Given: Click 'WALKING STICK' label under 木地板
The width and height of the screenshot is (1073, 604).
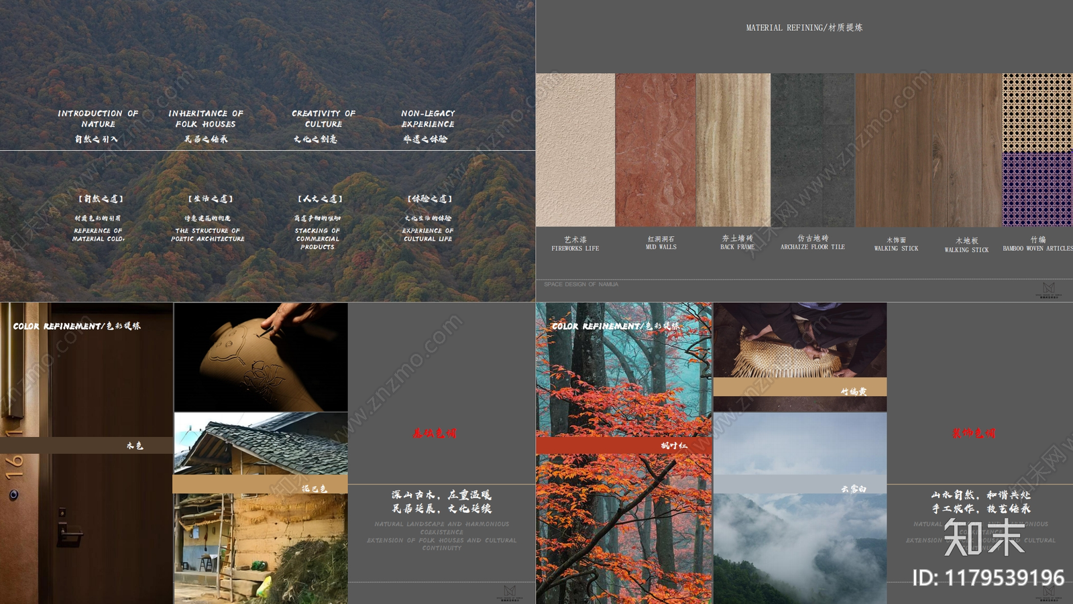Looking at the screenshot, I should pos(966,250).
